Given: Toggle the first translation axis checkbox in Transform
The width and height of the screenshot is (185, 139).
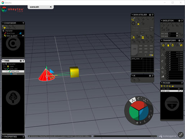Looking at the screenshot, I should (x=167, y=52).
